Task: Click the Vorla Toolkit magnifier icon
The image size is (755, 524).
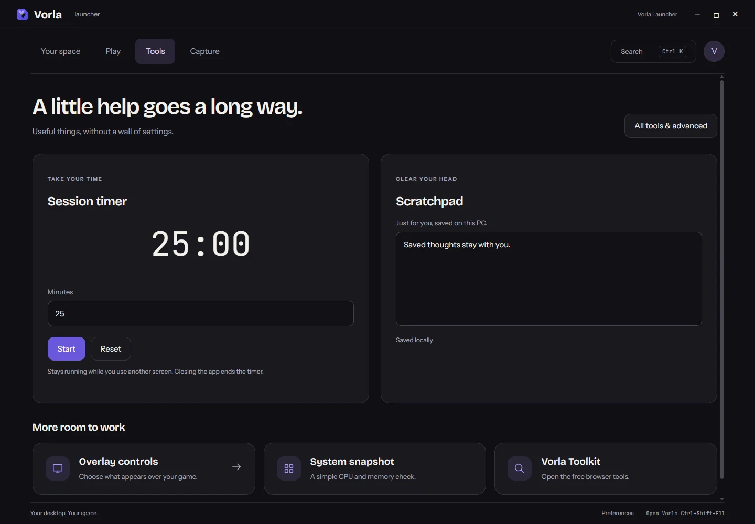Action: point(520,468)
